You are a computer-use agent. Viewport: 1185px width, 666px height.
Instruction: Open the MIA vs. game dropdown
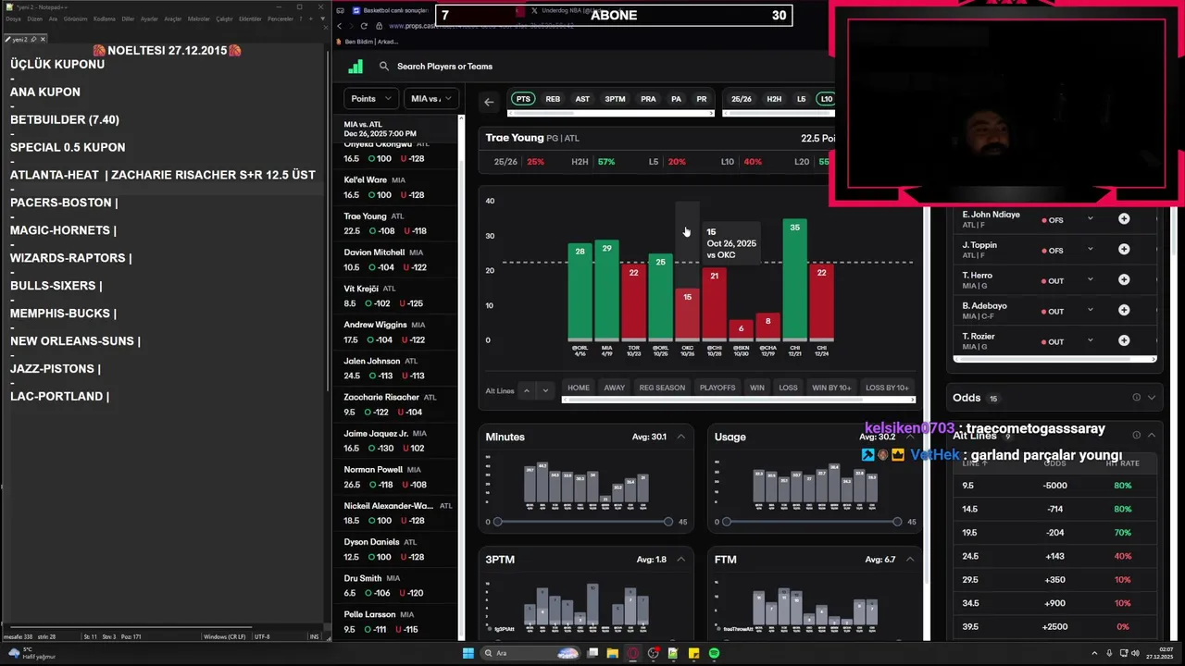[x=431, y=99]
